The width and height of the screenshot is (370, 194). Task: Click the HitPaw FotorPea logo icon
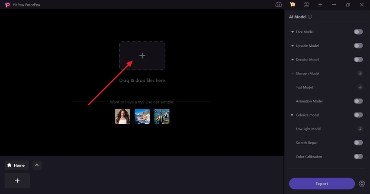7,5
